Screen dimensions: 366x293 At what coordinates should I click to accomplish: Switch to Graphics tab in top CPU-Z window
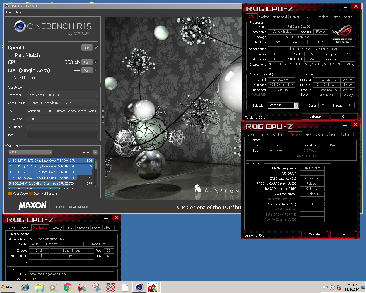[x=322, y=17]
